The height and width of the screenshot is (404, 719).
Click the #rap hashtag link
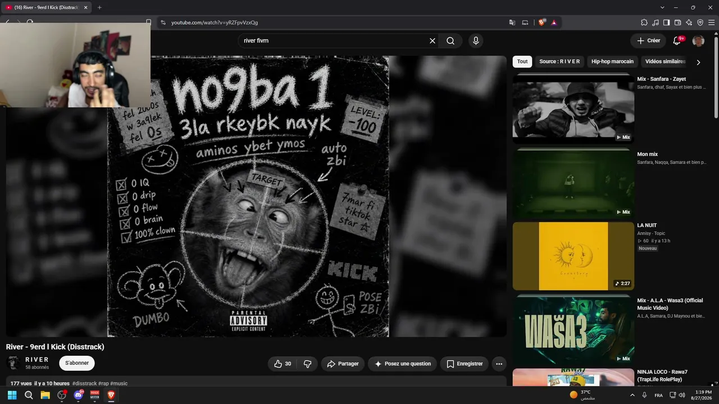(x=104, y=383)
